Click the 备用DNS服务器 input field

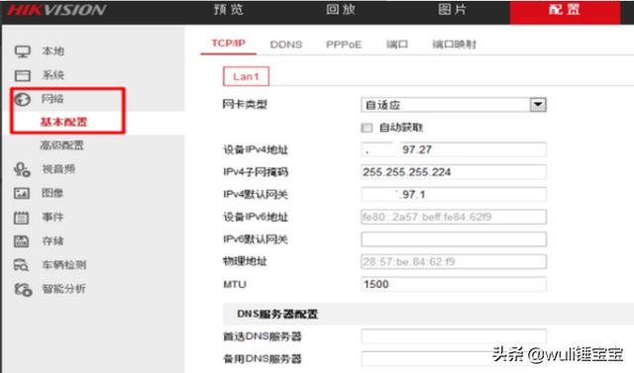(454, 358)
